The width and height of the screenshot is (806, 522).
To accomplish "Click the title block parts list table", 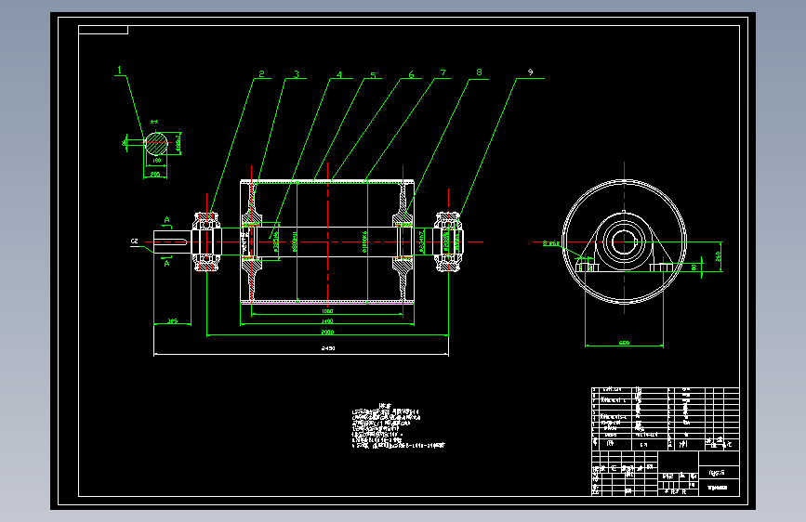I will [x=666, y=419].
